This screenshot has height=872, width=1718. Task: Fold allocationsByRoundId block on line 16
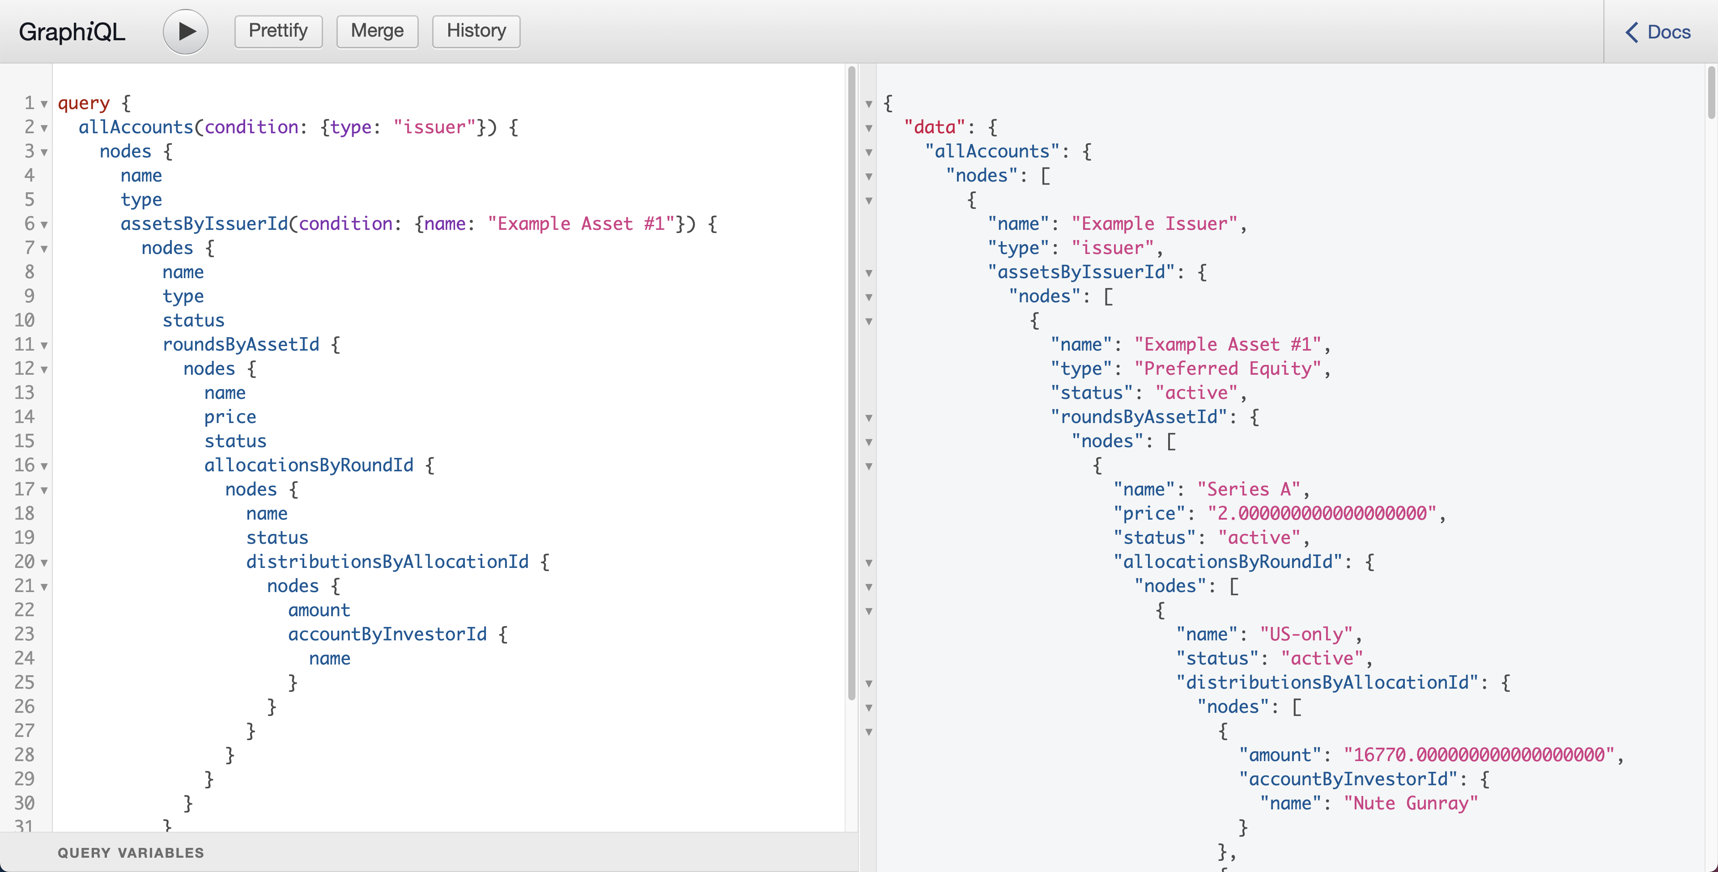pyautogui.click(x=44, y=466)
